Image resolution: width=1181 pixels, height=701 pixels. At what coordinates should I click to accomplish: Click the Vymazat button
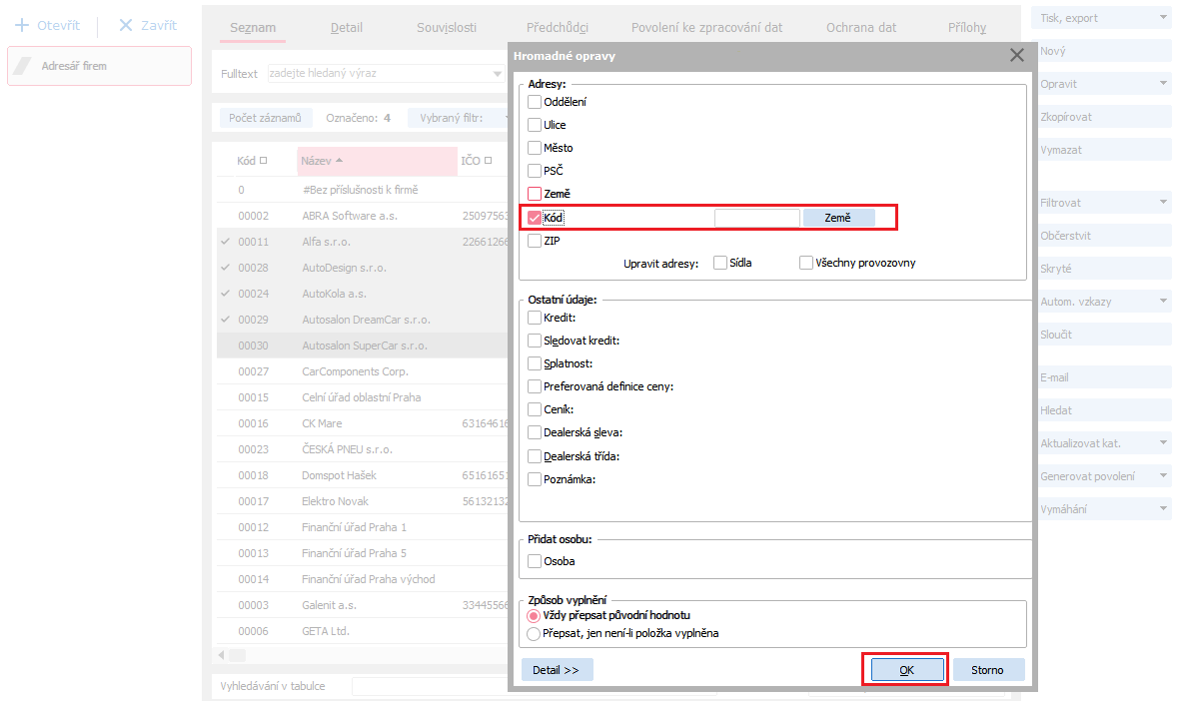tap(1104, 150)
